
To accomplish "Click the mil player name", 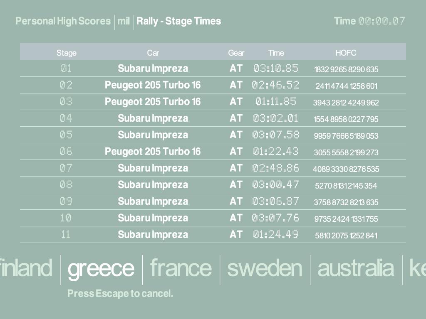I will coord(124,21).
